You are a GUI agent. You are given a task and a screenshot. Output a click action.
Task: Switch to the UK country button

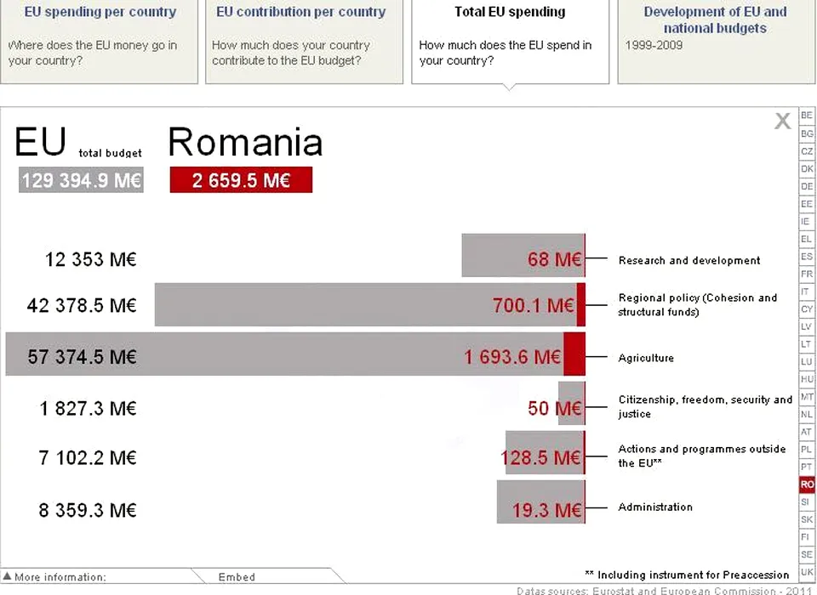tap(807, 572)
